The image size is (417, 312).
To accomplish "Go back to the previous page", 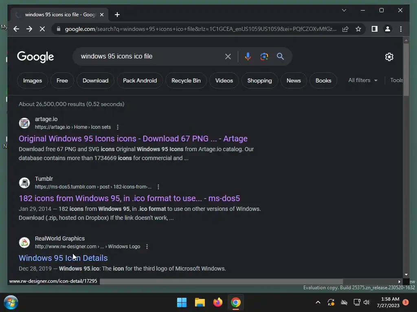I will 16,29.
